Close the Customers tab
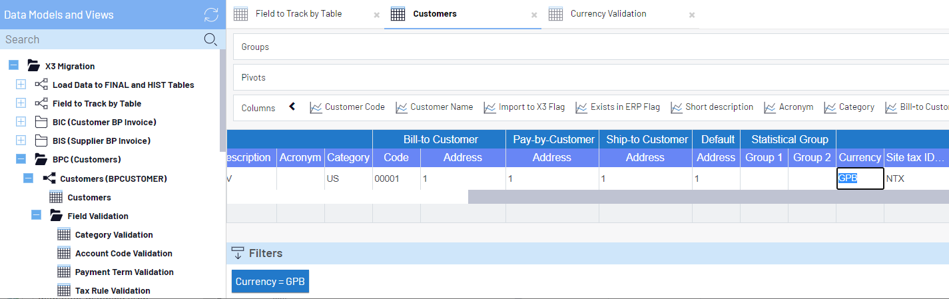The width and height of the screenshot is (949, 299). pos(534,15)
